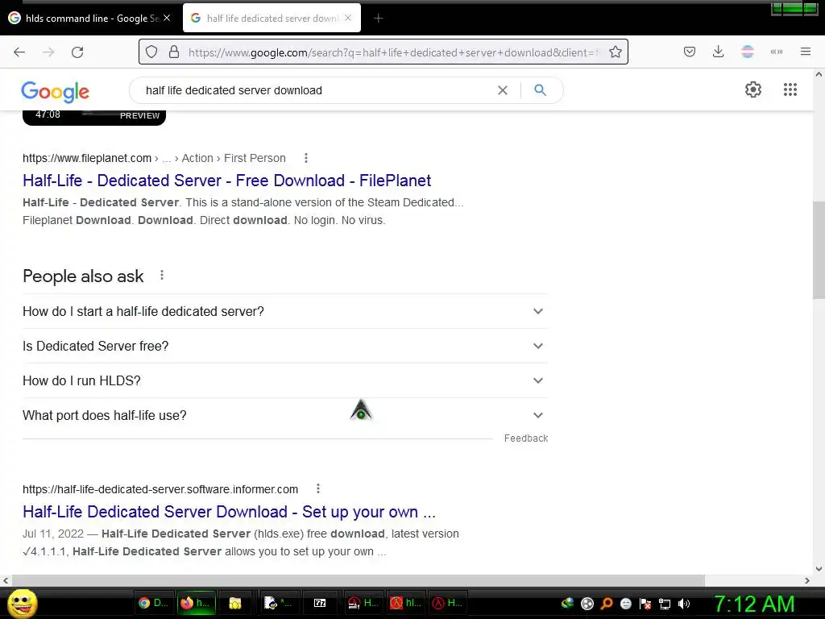Click the Feedback link under People also ask

[x=525, y=438]
